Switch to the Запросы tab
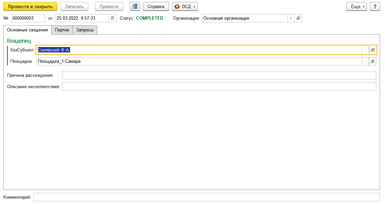This screenshot has width=385, height=204. pos(85,30)
